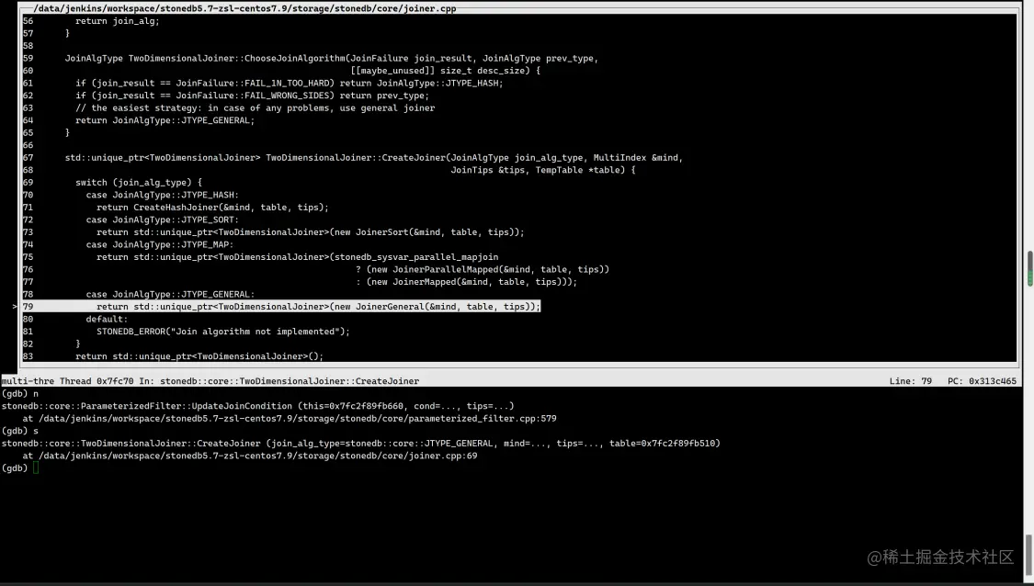
Task: Click the ChooseJoinAlgorithm function signature on line 59
Action: pyautogui.click(x=332, y=58)
